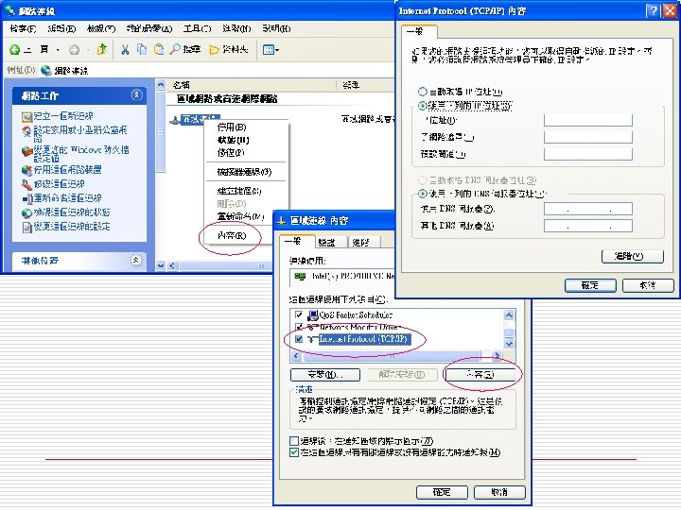681x510 pixels.
Task: Click components list horizontal scroll right arrow
Action: click(497, 356)
